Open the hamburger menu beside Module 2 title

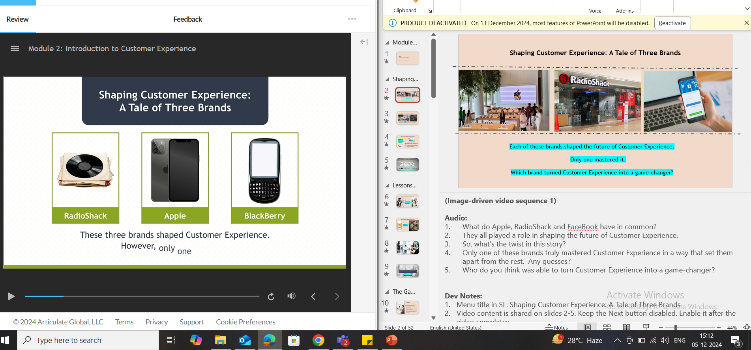[15, 48]
